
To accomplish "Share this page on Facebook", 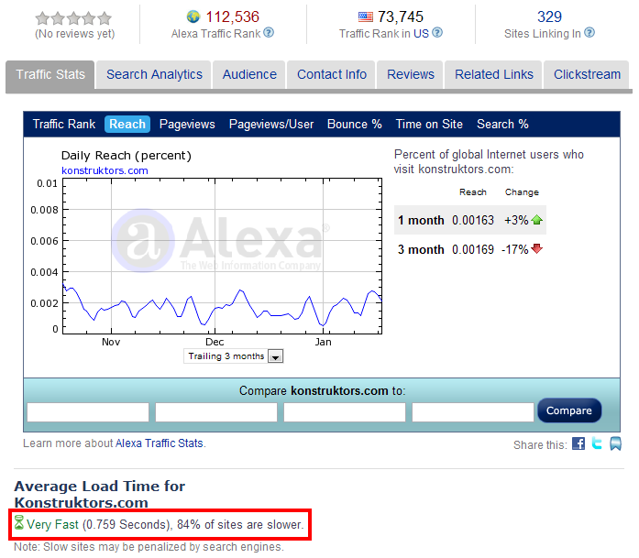I will [578, 443].
